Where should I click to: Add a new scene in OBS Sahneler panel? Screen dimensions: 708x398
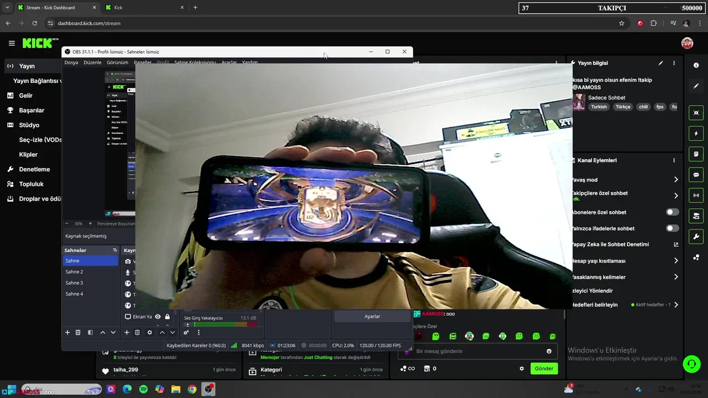click(67, 332)
